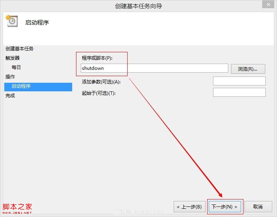Select 每日 step in sidebar

click(16, 68)
